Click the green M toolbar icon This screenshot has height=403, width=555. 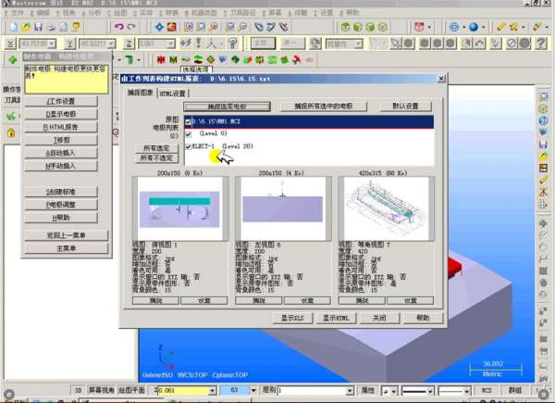pyautogui.click(x=174, y=60)
